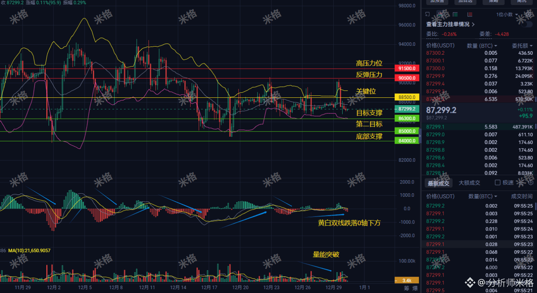Expand the 数量 (BTC) column dropdown in order book

[483, 46]
